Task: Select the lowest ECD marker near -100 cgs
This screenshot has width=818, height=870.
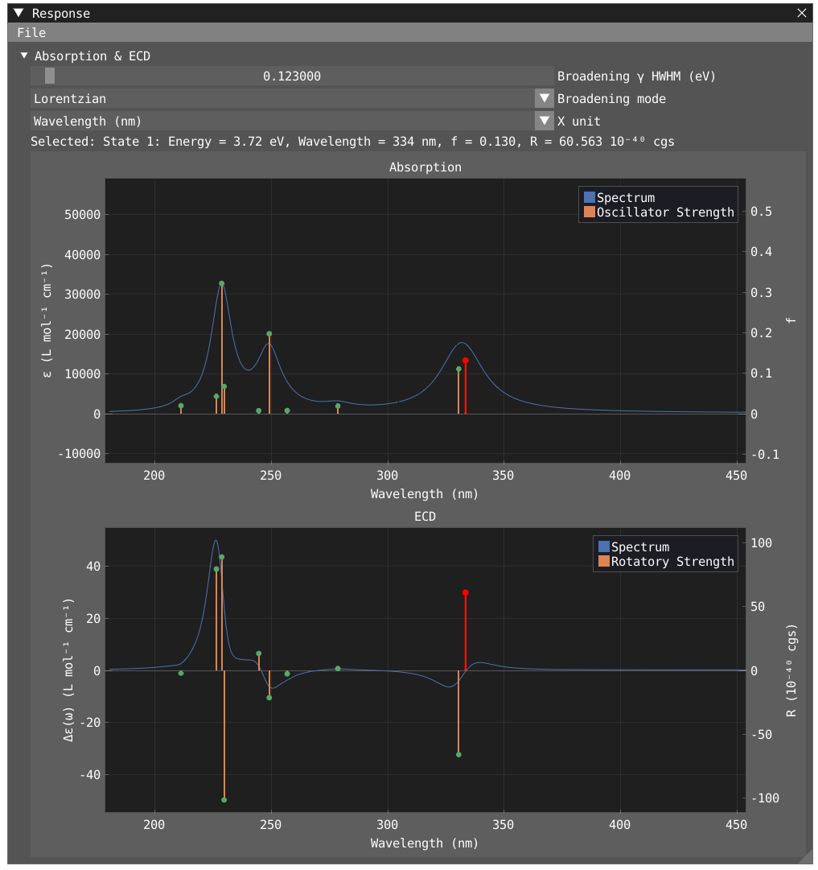Action: [x=224, y=800]
